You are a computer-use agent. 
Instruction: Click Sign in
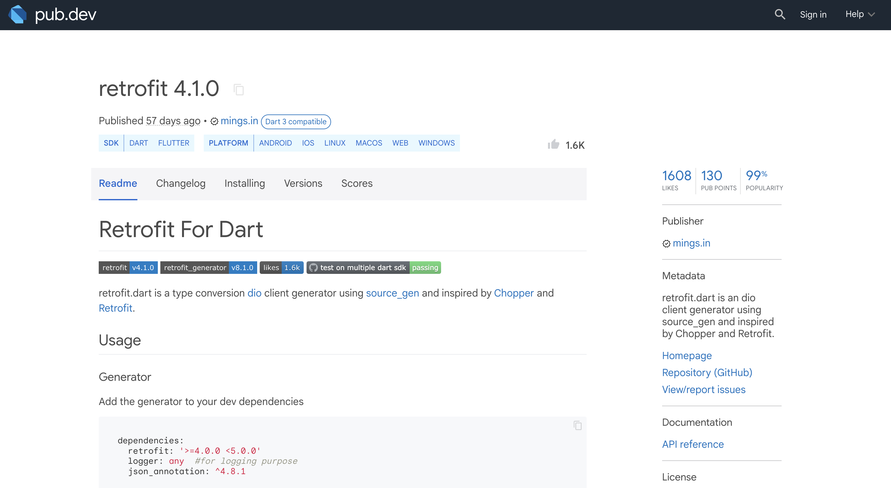pos(813,14)
